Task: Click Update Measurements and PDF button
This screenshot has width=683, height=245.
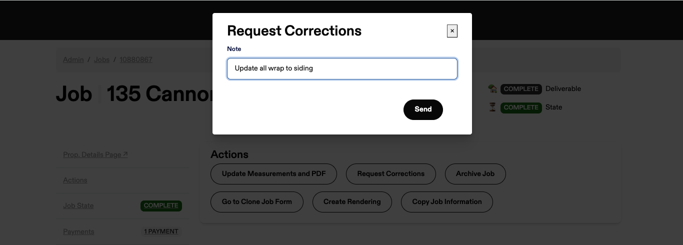Action: point(273,174)
